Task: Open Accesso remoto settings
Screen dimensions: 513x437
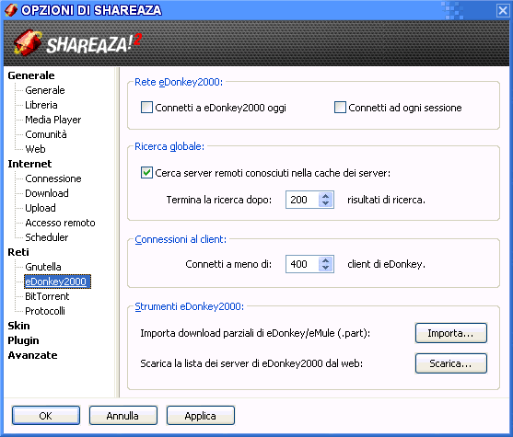Action: point(60,223)
